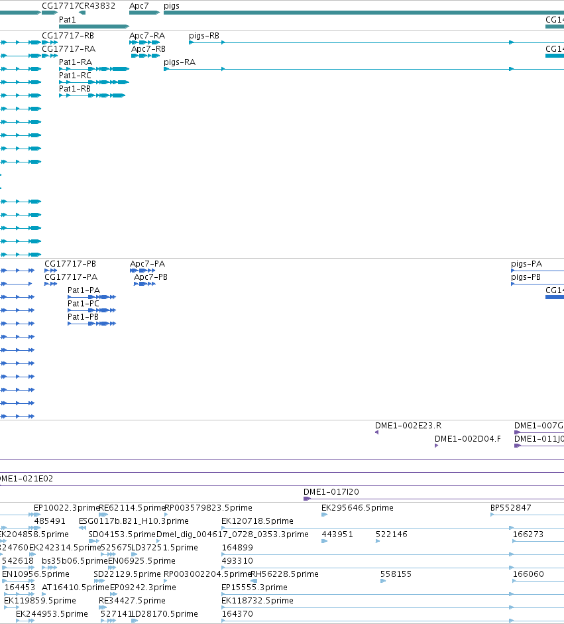Click EST RE34427.5prime
564x624 pixels.
[132, 601]
